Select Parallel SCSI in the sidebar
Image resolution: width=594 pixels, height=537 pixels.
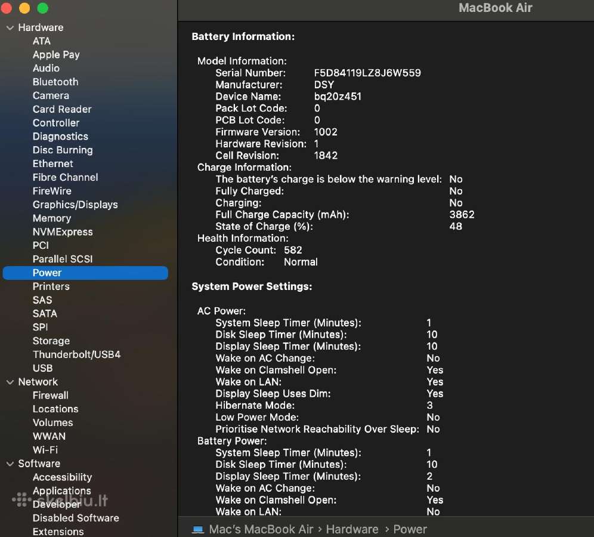[x=63, y=259]
